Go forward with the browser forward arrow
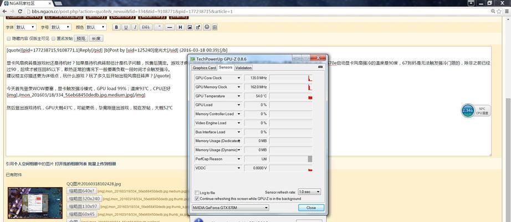The width and height of the screenshot is (511, 222). (x=13, y=12)
